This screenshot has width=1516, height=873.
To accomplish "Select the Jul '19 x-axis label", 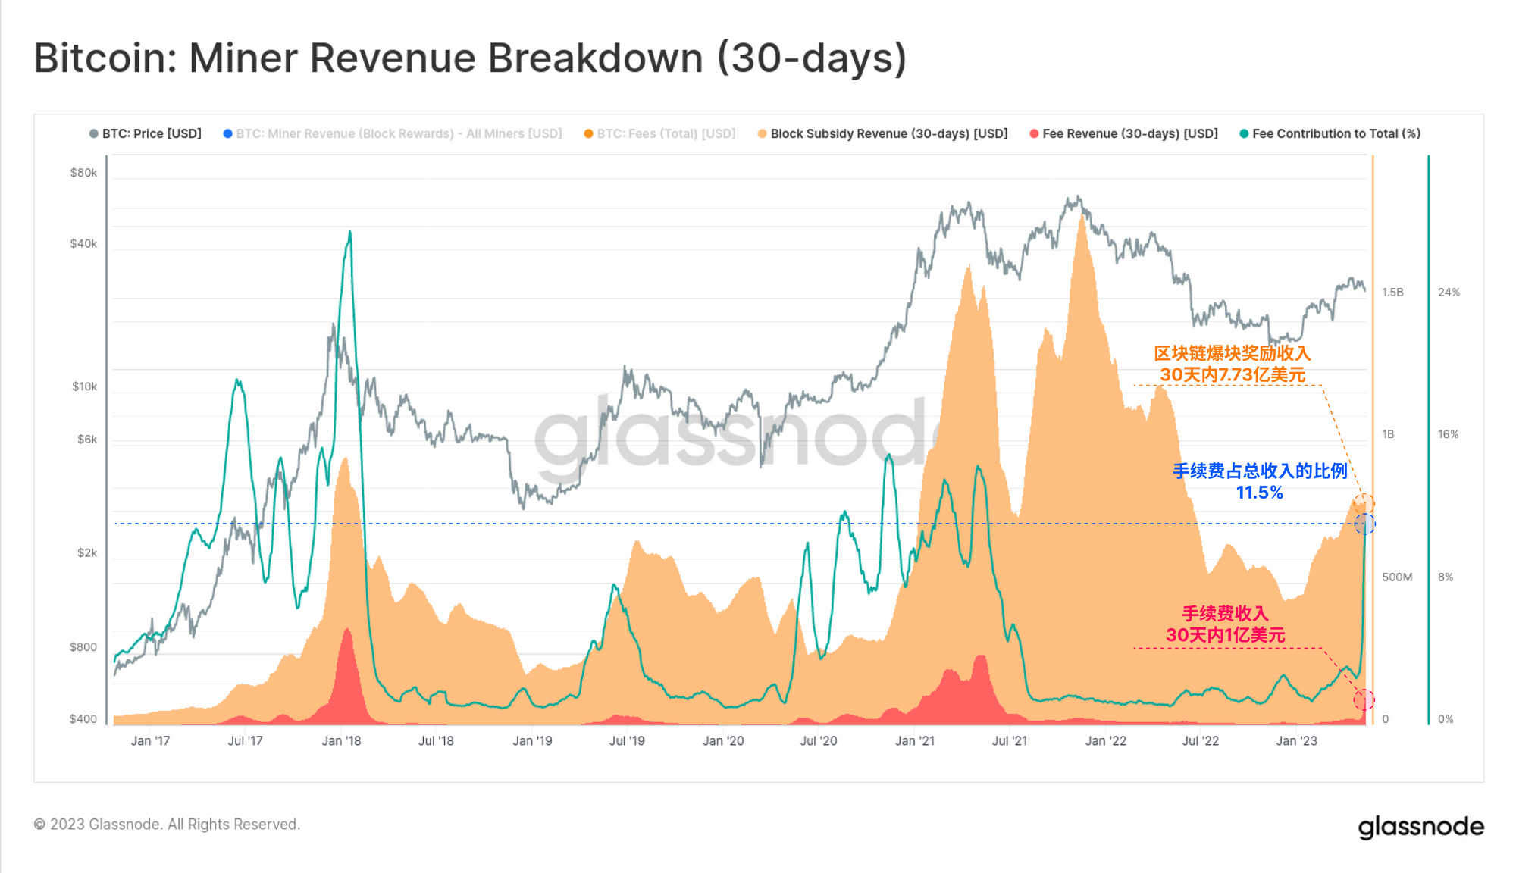I will coord(627,740).
